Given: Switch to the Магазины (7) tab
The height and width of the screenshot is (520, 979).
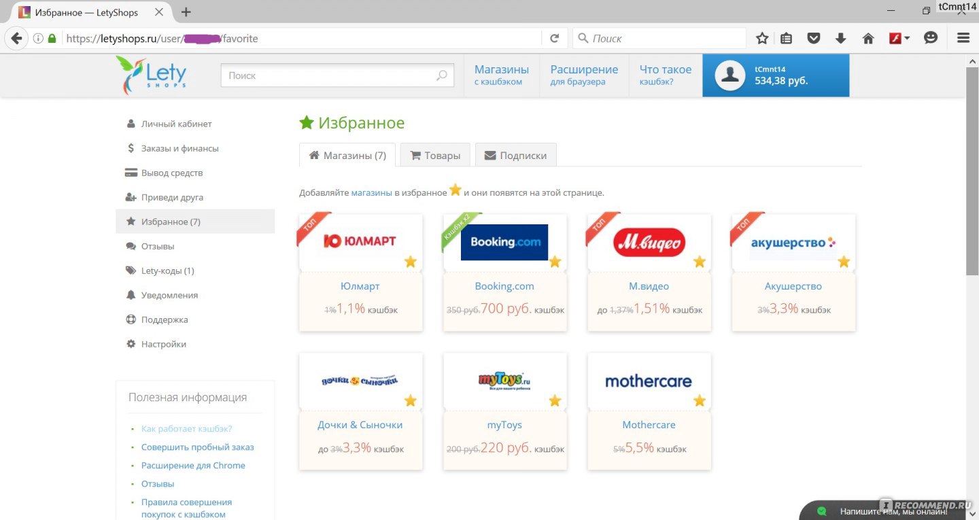Looking at the screenshot, I should point(347,155).
